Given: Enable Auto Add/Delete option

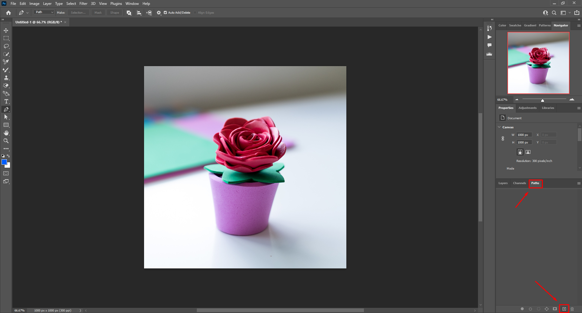Looking at the screenshot, I should 165,12.
